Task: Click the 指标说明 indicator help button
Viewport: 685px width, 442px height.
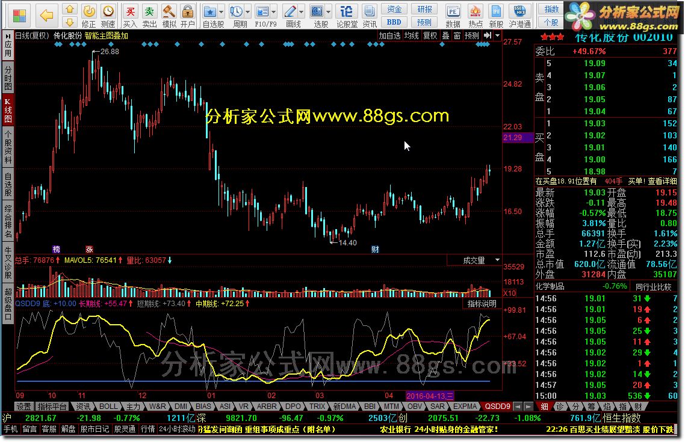Action: [x=482, y=303]
